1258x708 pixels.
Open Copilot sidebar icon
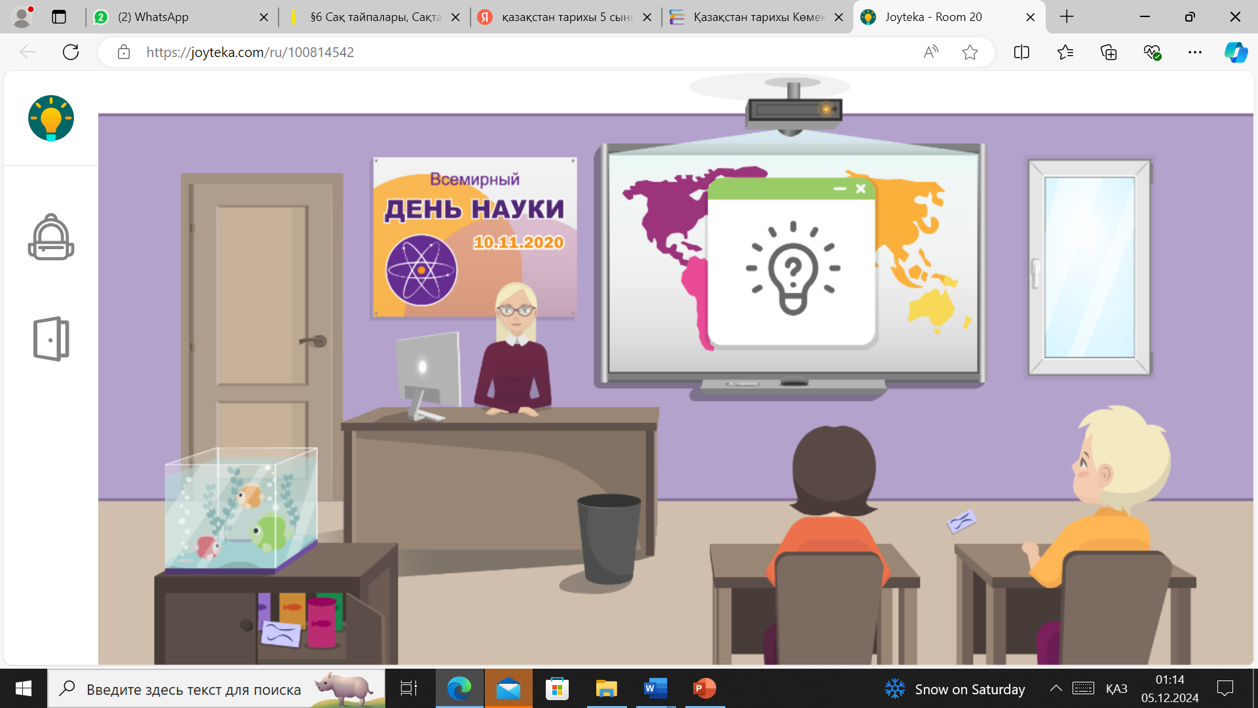(1236, 52)
